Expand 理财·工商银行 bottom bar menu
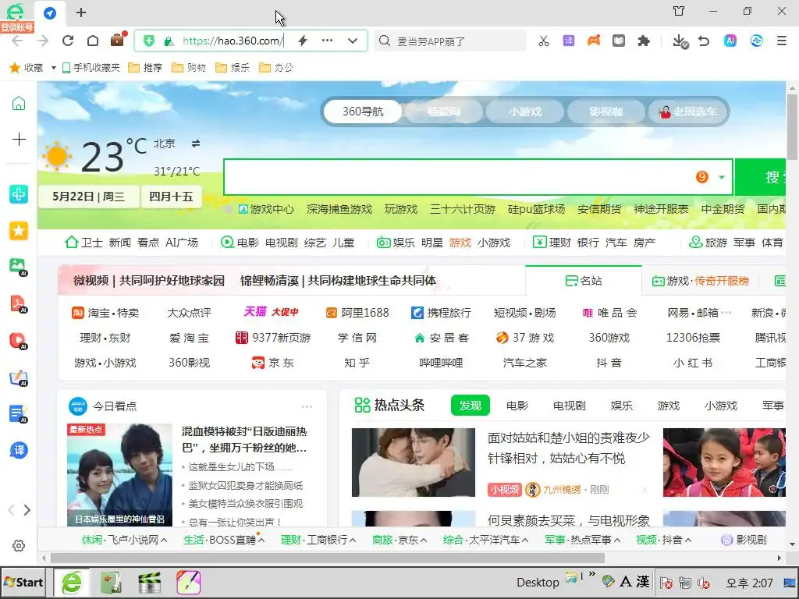The image size is (799, 599). point(318,540)
